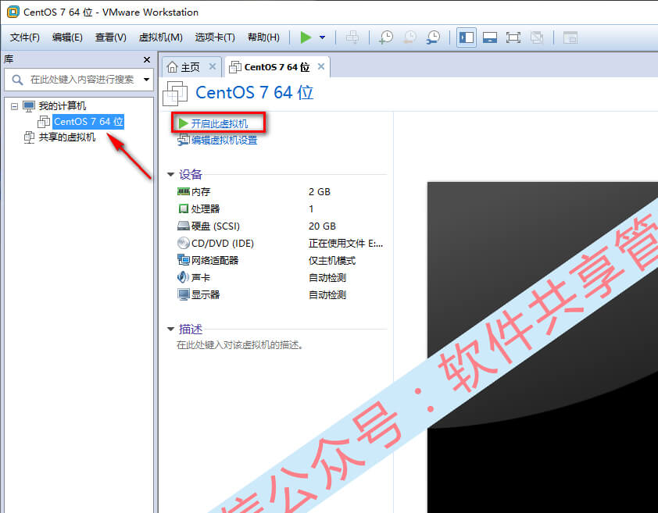Select the 声卡 device label
Image resolution: width=658 pixels, height=513 pixels.
tap(201, 278)
